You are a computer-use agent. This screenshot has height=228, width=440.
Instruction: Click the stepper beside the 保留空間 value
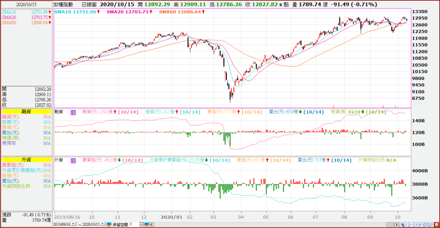[x=141, y=225]
